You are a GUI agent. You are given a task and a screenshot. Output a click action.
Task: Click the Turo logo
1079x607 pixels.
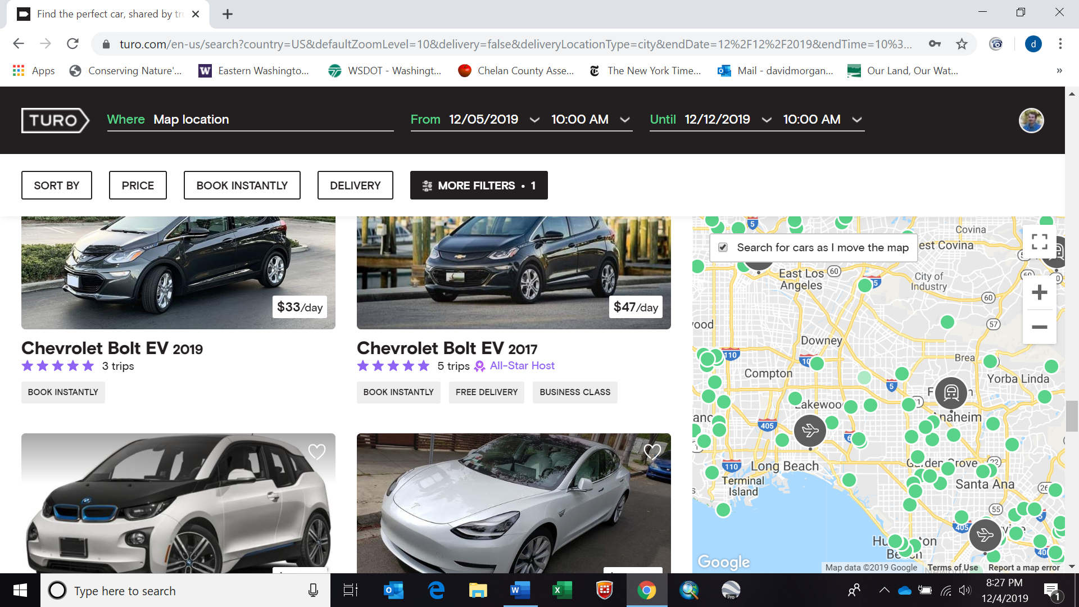coord(55,120)
